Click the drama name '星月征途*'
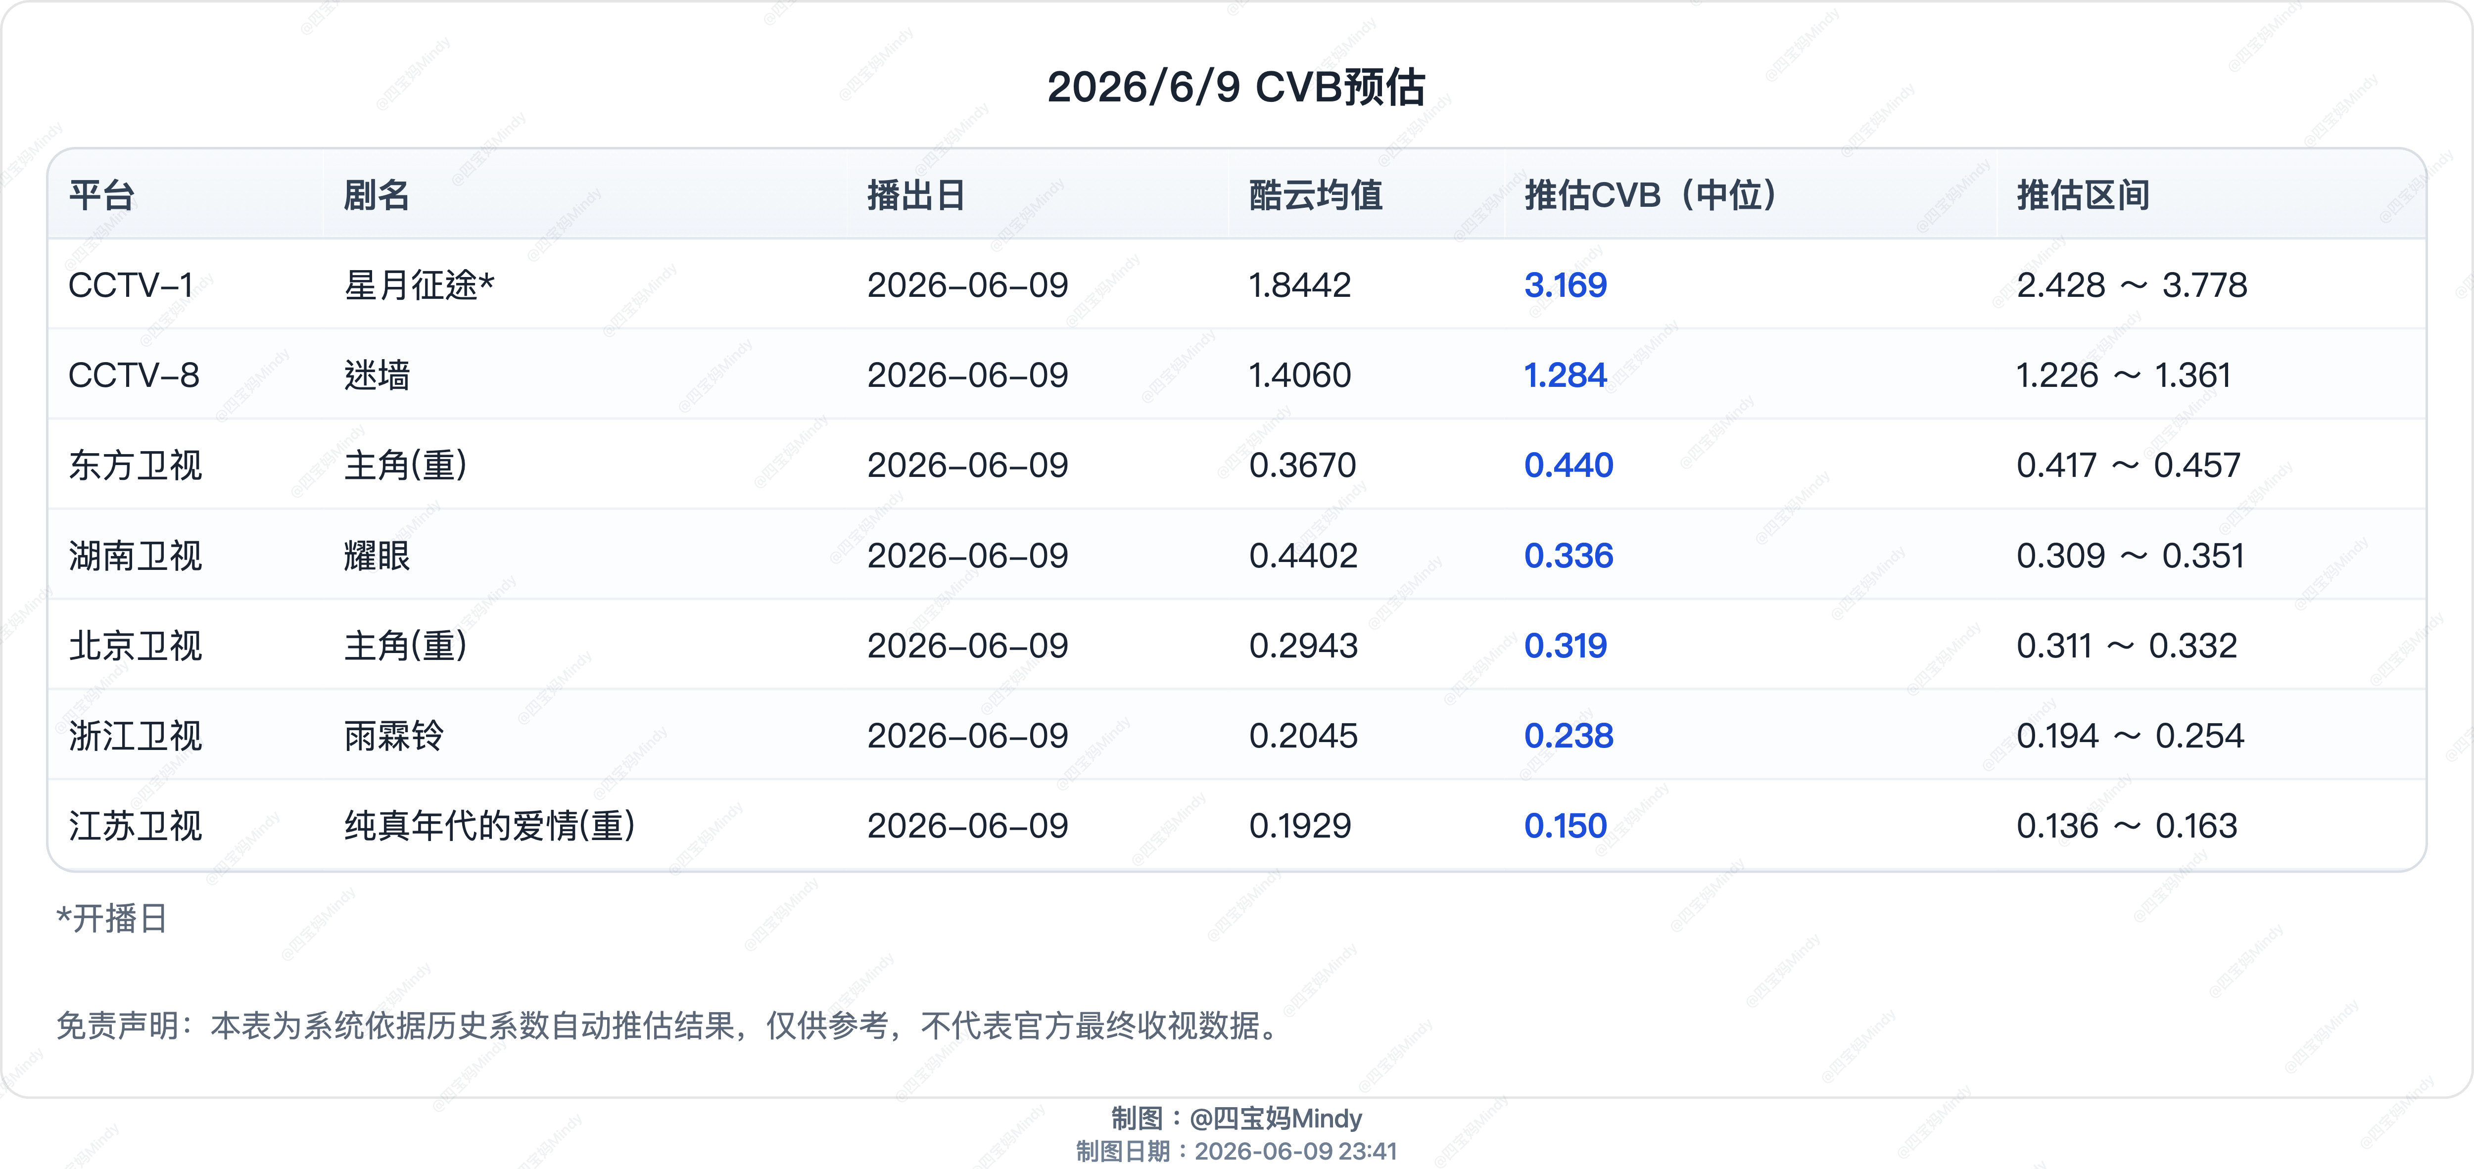 click(x=420, y=285)
